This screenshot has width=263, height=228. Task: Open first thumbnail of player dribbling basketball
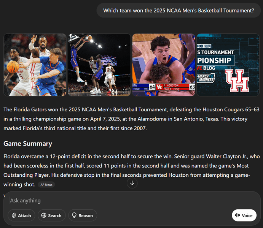pos(35,65)
